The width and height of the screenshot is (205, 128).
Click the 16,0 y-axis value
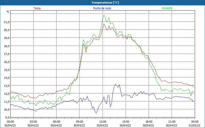click(7, 62)
